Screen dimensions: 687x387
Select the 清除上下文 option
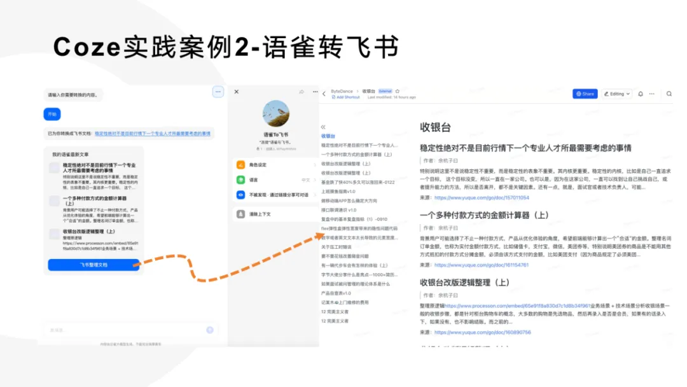click(x=275, y=214)
